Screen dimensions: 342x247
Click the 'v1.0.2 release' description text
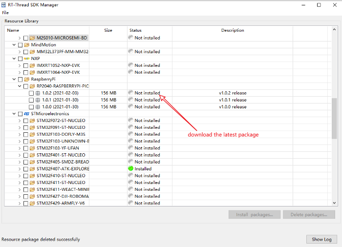pyautogui.click(x=233, y=93)
